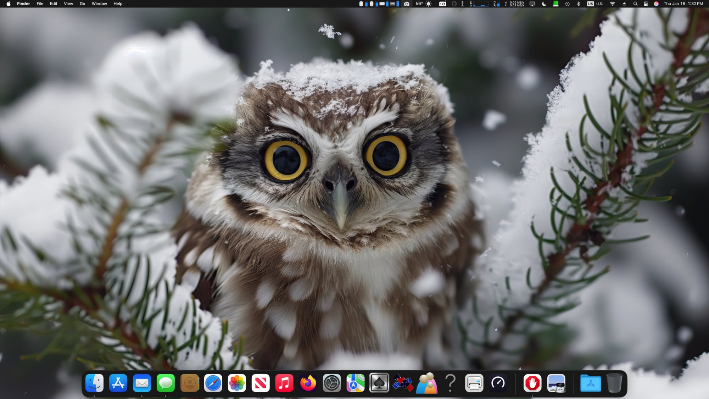
Task: Toggle Focus moon icon in menu bar
Action: click(544, 4)
